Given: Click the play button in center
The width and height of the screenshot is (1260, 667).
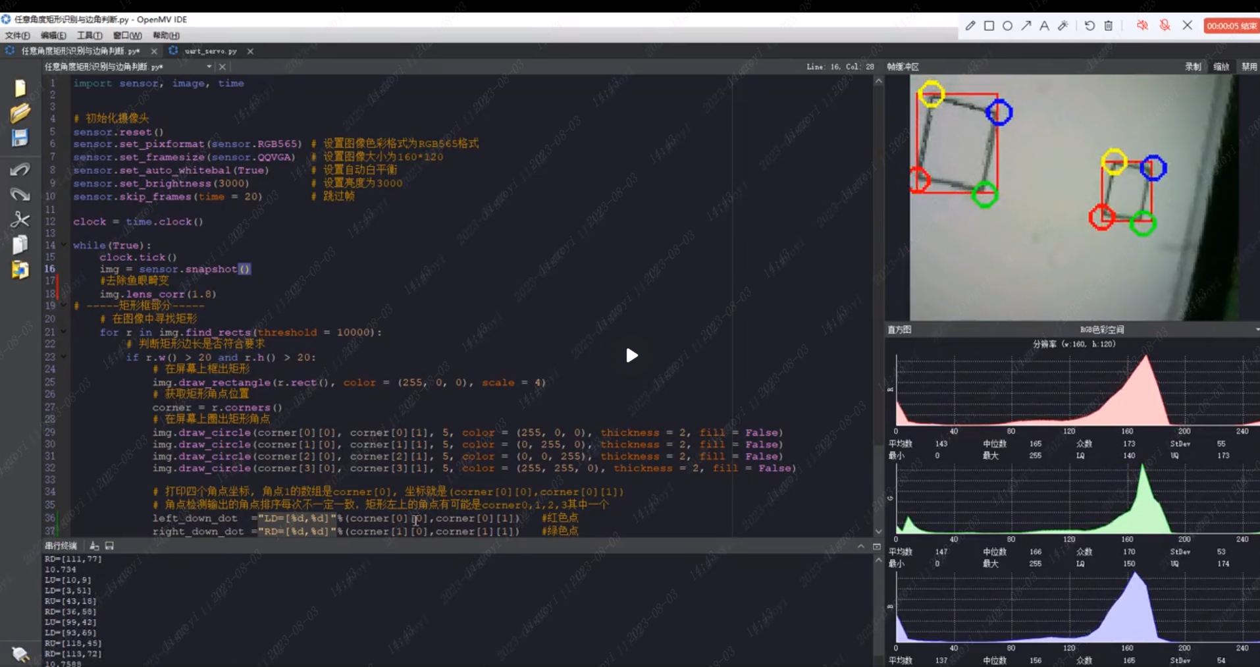Looking at the screenshot, I should pos(631,356).
